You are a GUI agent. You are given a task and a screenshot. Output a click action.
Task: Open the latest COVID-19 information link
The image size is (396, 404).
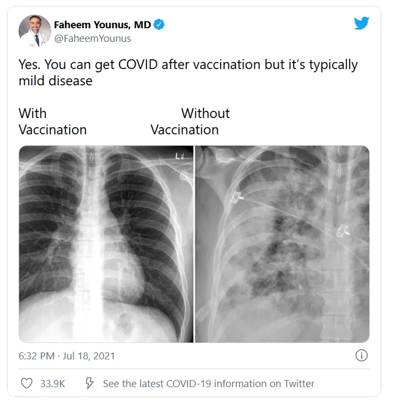point(208,384)
